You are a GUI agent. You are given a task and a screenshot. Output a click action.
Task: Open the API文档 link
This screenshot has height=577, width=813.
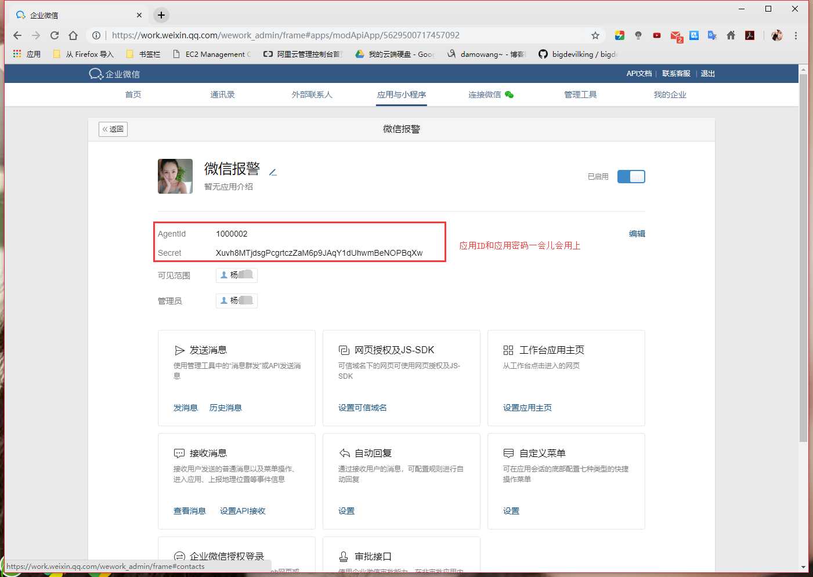pyautogui.click(x=639, y=74)
